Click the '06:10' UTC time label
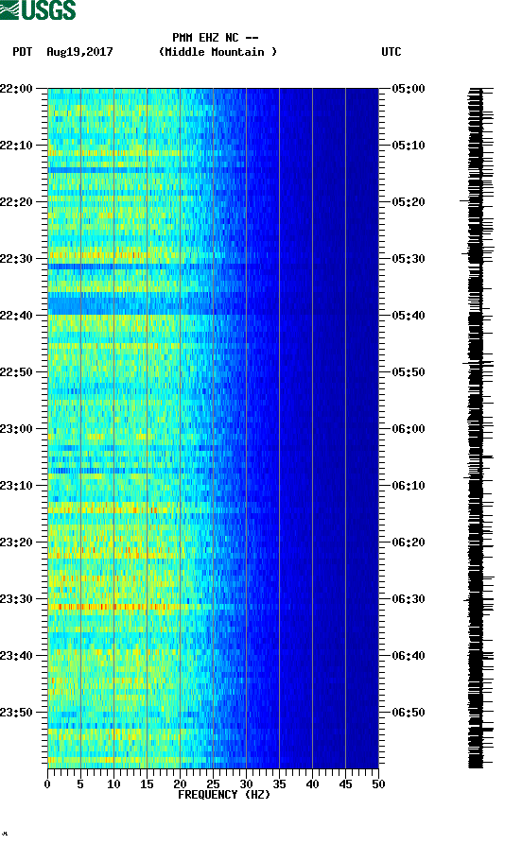 tap(409, 486)
